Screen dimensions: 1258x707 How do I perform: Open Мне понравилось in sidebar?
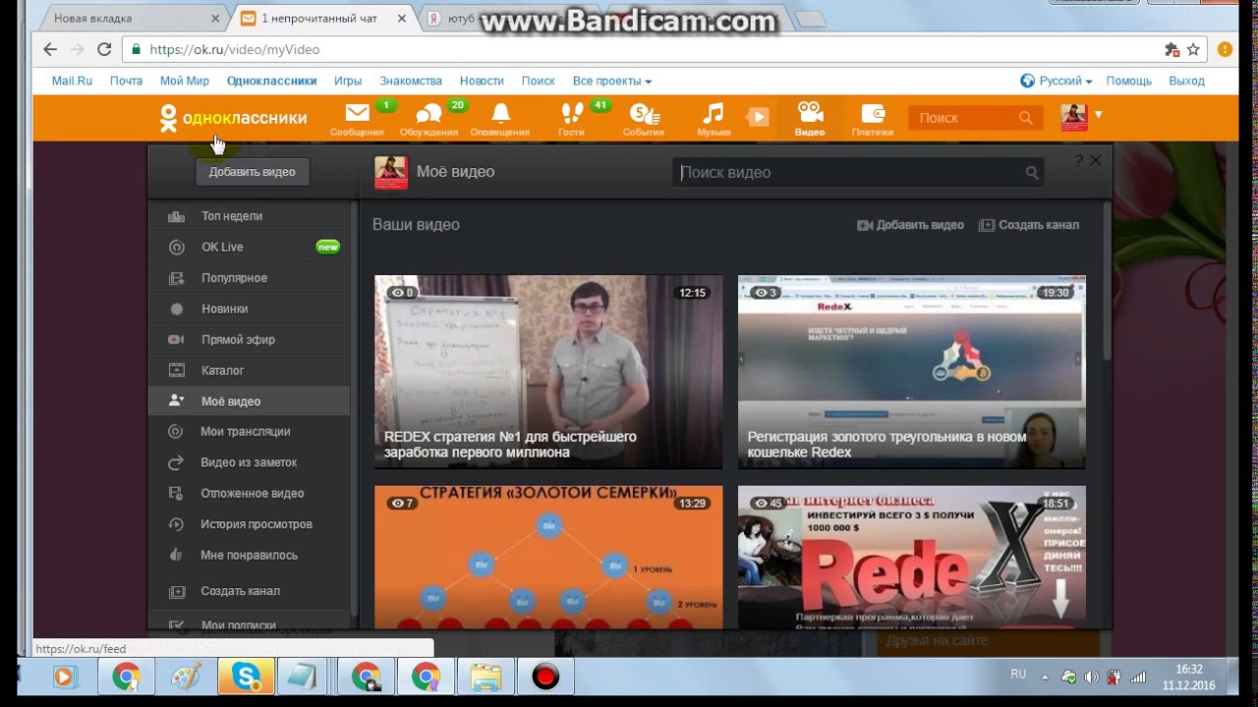coord(249,555)
